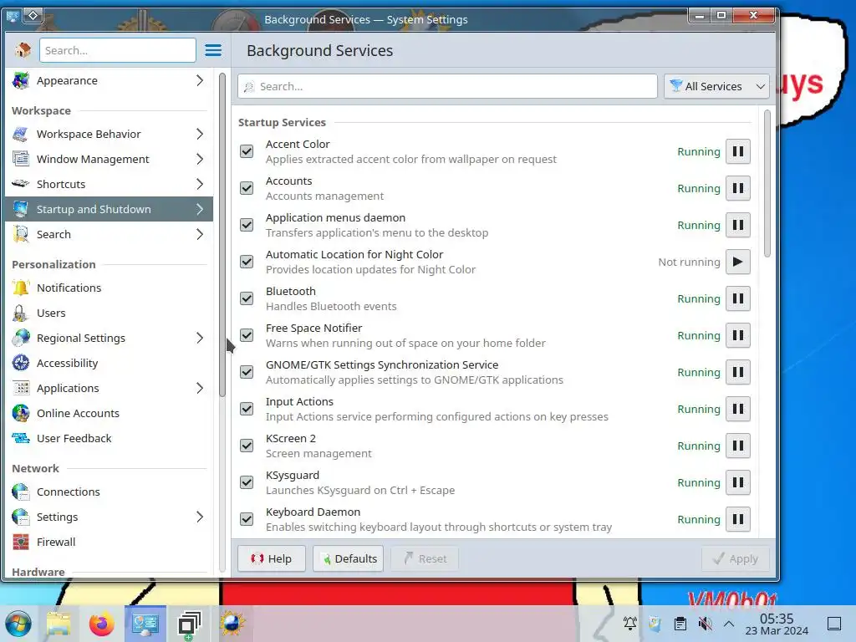Click the sun globe icon on taskbar
The width and height of the screenshot is (856, 642).
pos(232,624)
